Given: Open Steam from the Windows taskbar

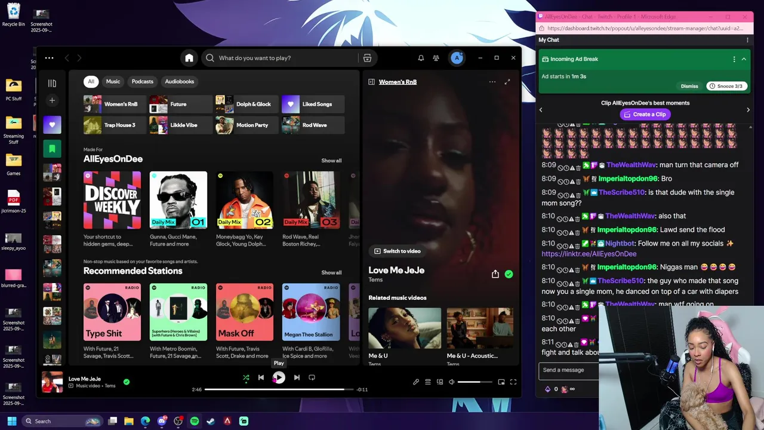Looking at the screenshot, I should pos(211,421).
